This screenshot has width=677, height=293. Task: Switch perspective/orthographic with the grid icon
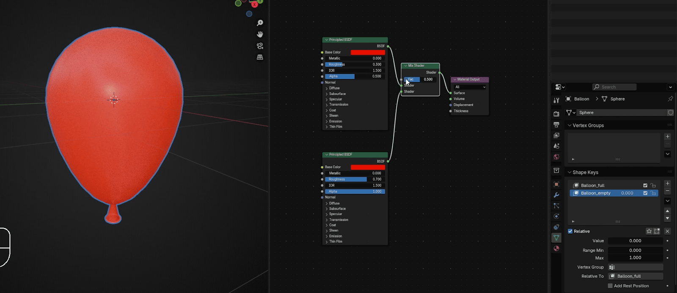tap(260, 57)
